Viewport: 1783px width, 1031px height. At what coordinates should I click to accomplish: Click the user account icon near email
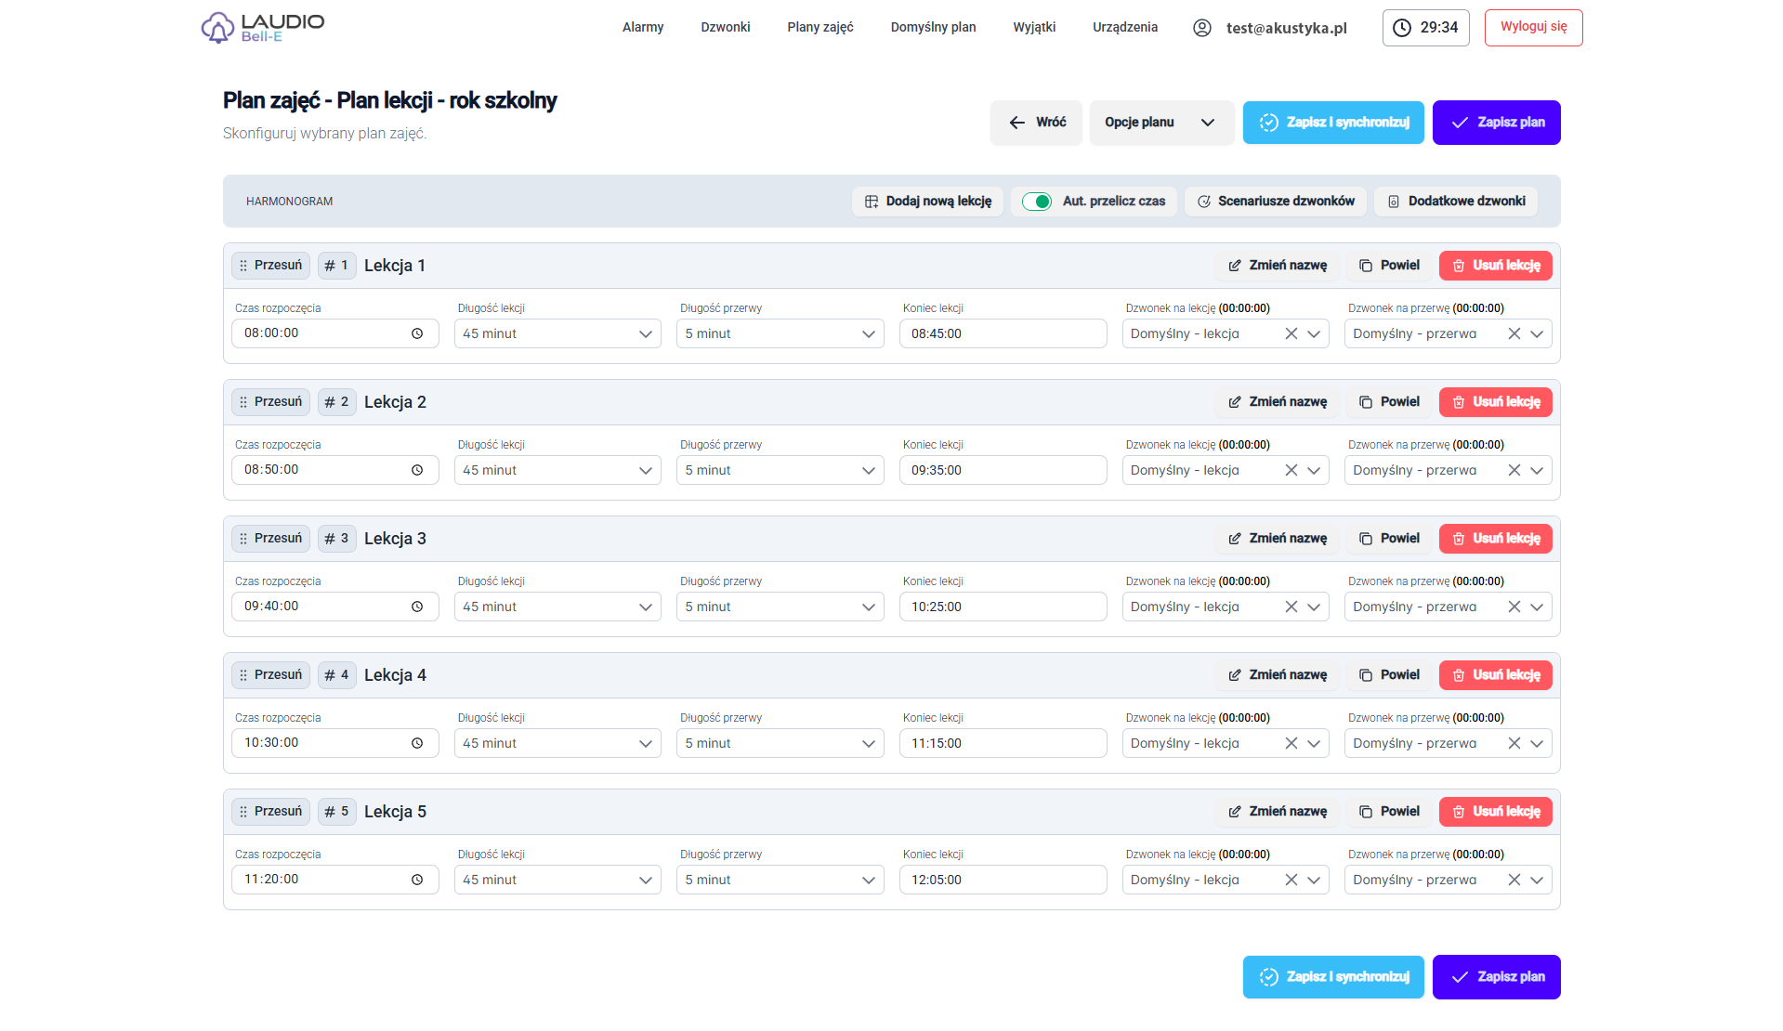[1201, 28]
